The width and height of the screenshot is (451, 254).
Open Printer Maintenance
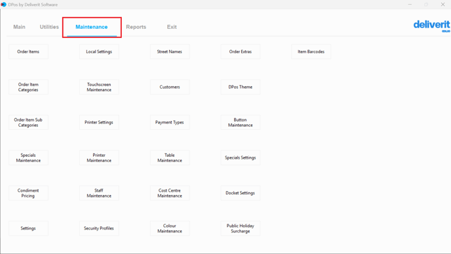(x=99, y=158)
